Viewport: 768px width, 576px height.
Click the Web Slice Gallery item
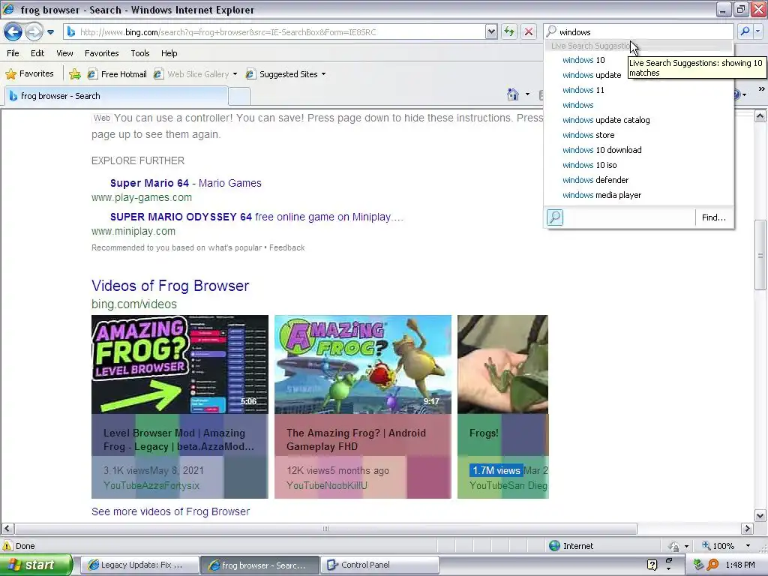(191, 74)
